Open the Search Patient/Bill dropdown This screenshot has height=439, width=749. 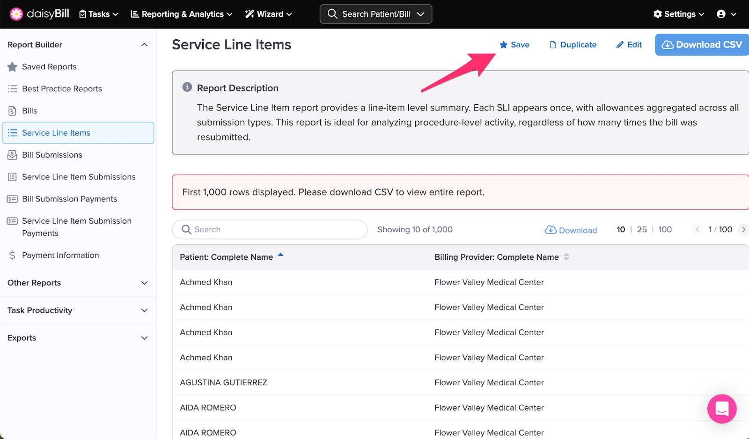(x=376, y=14)
